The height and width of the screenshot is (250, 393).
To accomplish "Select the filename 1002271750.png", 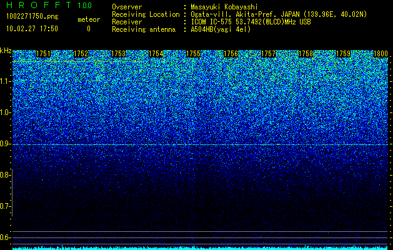I will 32,17.
